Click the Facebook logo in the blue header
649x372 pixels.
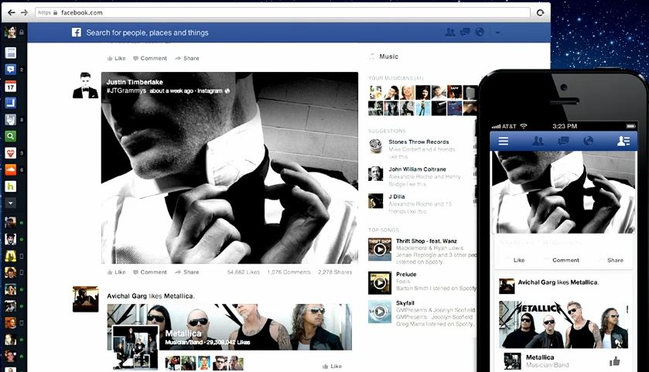[x=77, y=32]
